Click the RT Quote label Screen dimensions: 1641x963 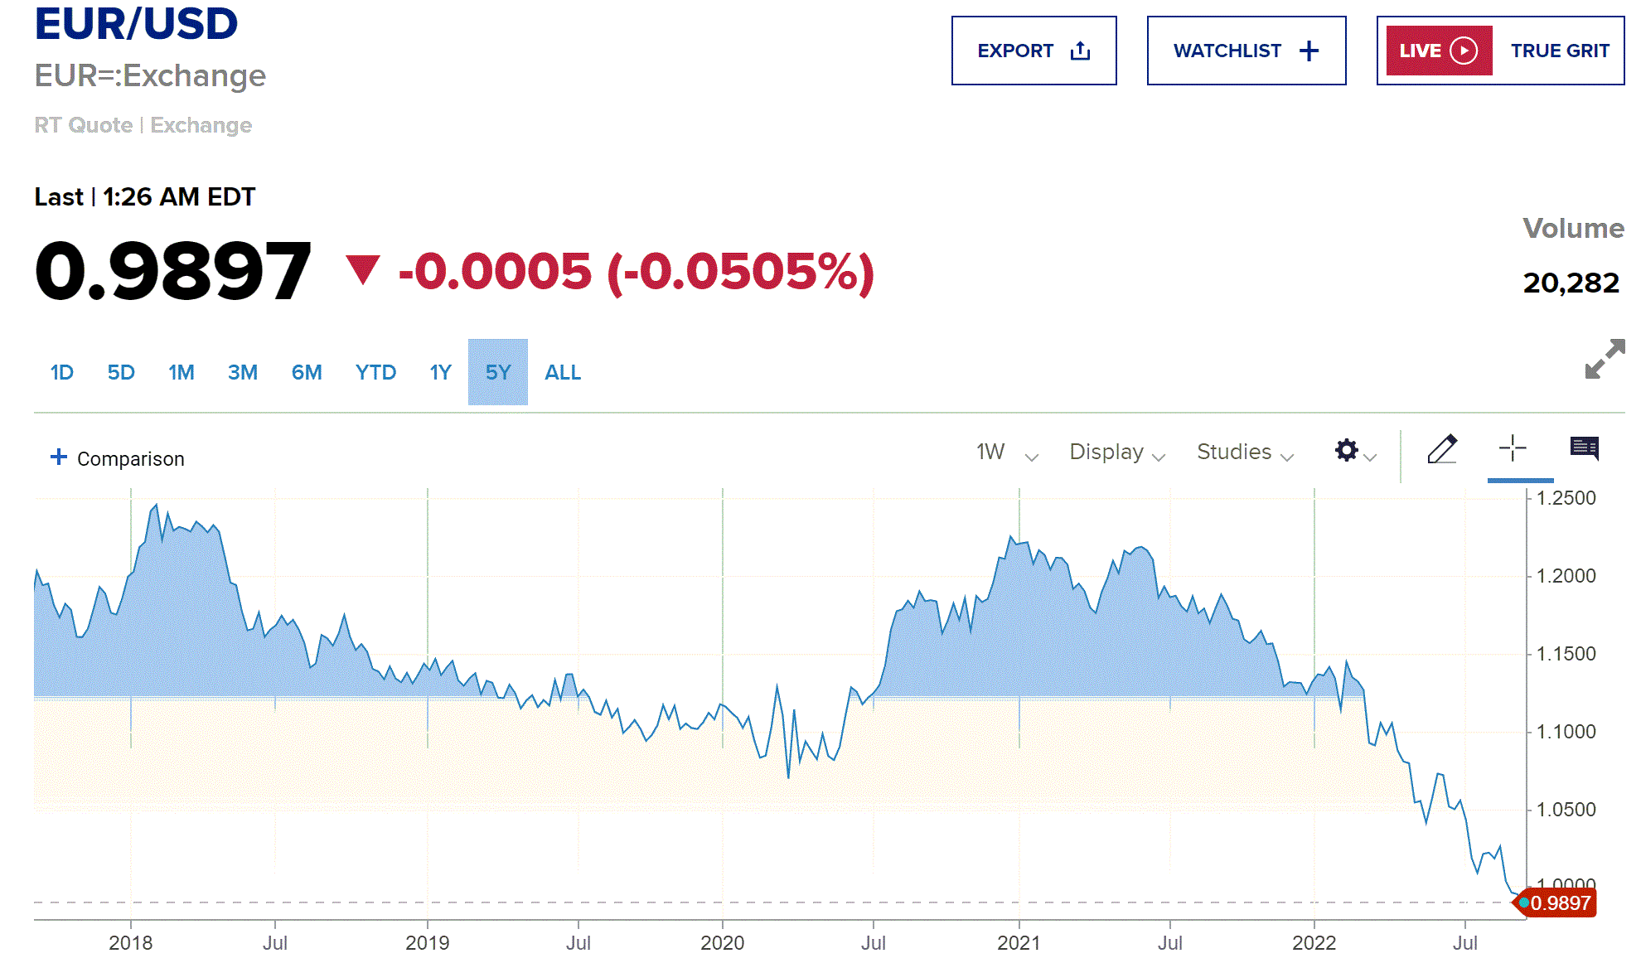83,125
